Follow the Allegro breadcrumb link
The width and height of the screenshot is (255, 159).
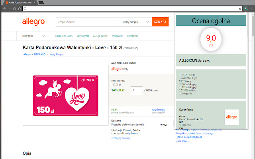[27, 54]
